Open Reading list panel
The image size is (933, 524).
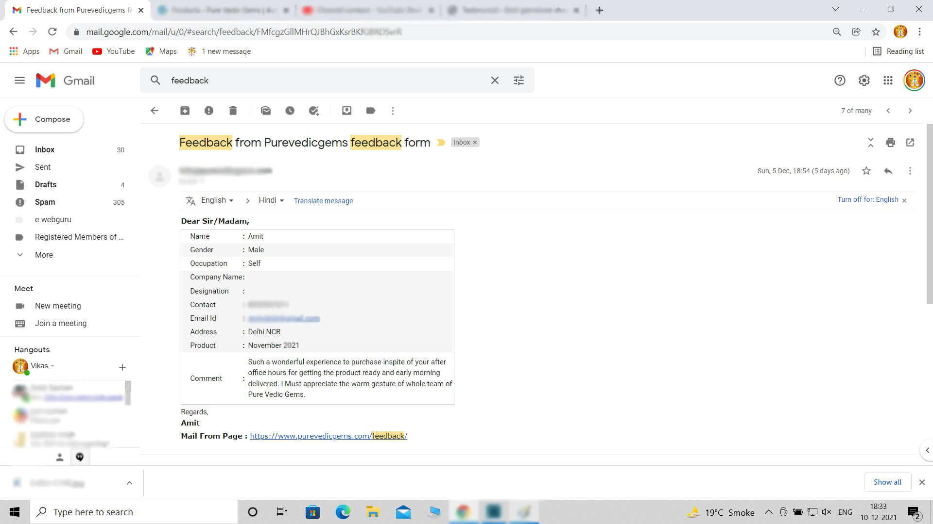click(x=898, y=51)
